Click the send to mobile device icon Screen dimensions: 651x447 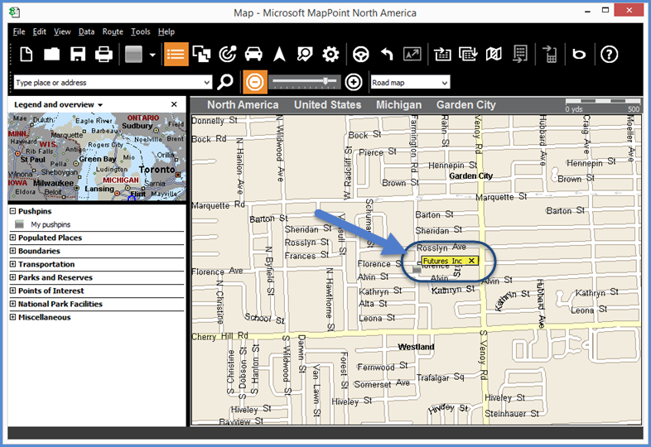coord(550,55)
